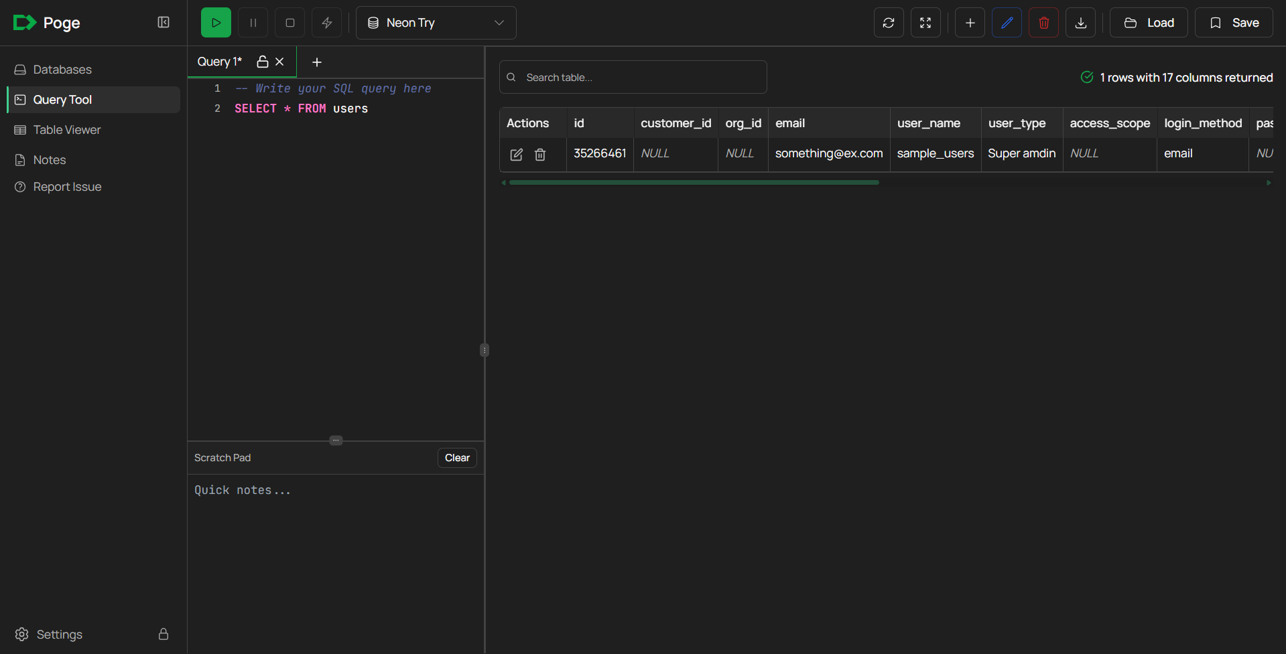Open the Neon Try connection dropdown

435,22
